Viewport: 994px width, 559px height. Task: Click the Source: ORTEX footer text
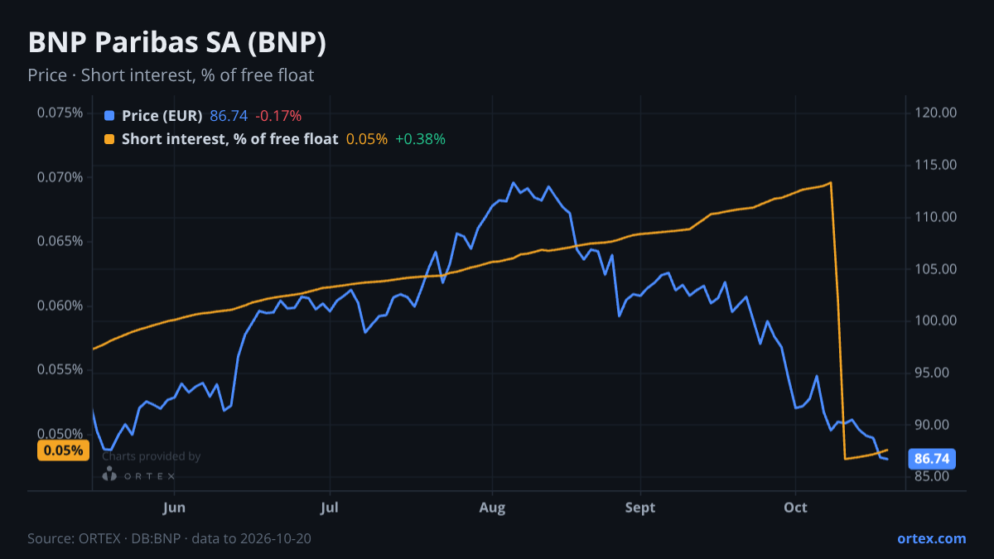pyautogui.click(x=170, y=538)
